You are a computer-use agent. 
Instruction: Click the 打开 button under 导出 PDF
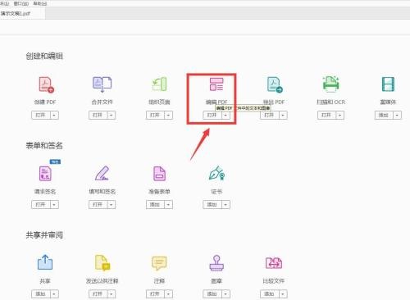coord(270,115)
